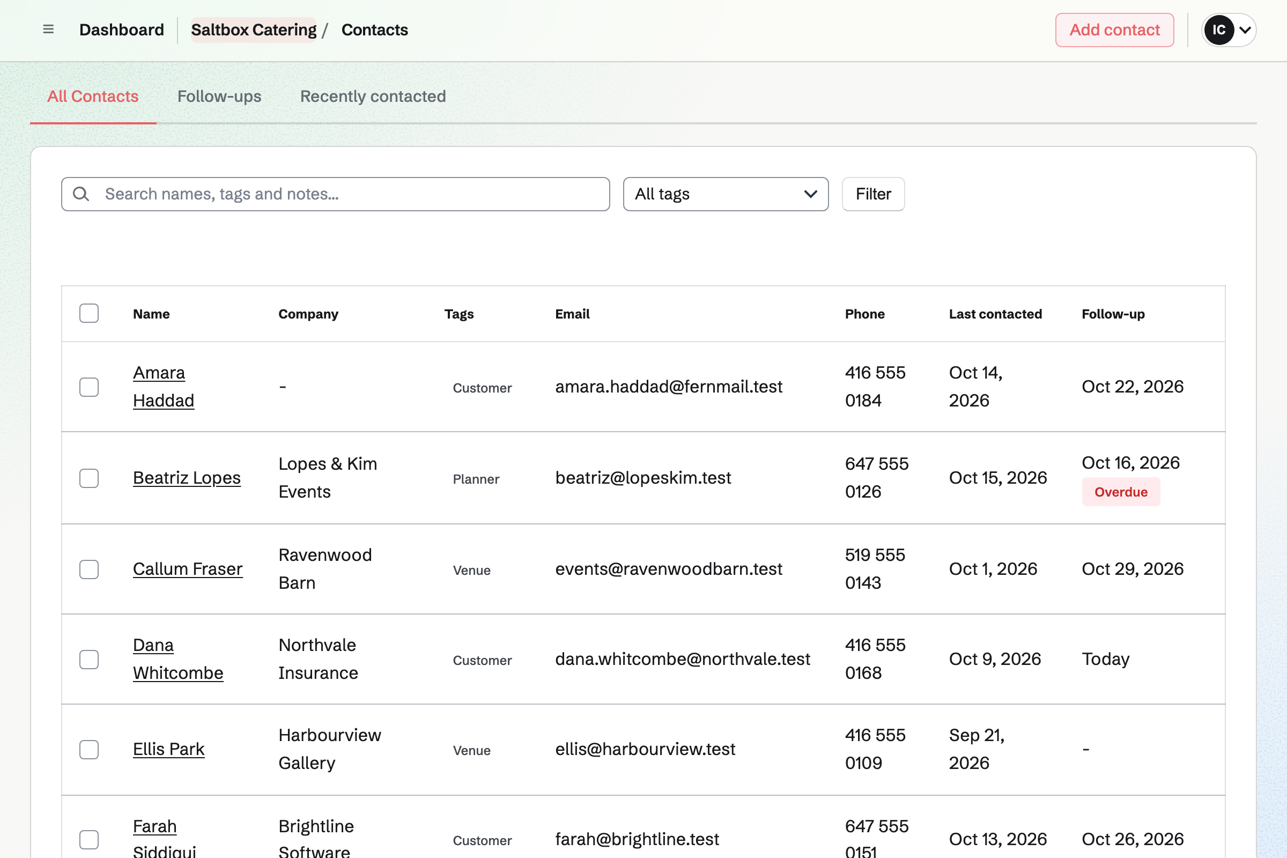Open Amara Haddad's contact page
This screenshot has width=1287, height=858.
coord(164,386)
